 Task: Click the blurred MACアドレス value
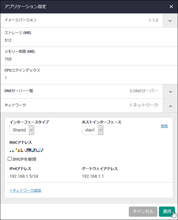coord(27,150)
